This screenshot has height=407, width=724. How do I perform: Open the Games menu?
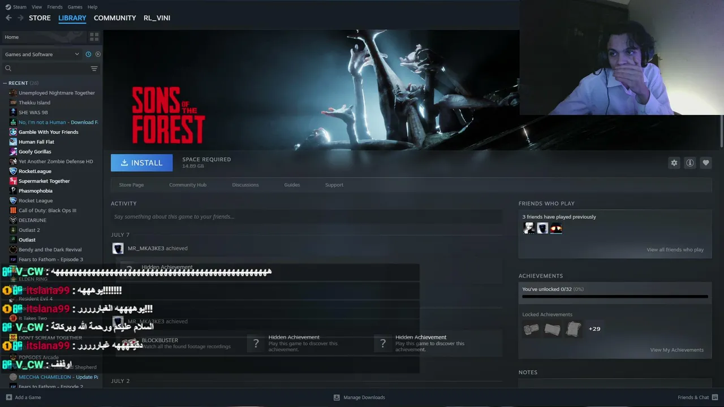click(75, 7)
